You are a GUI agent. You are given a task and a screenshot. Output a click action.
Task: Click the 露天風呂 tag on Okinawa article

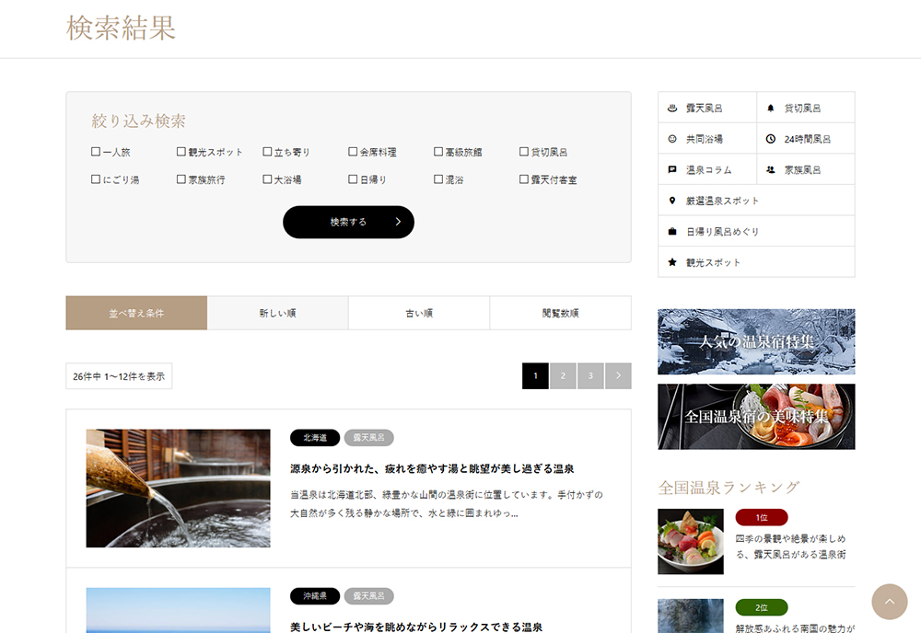pos(369,596)
